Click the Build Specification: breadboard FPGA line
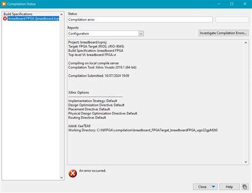The height and width of the screenshot is (193, 252). (96, 51)
